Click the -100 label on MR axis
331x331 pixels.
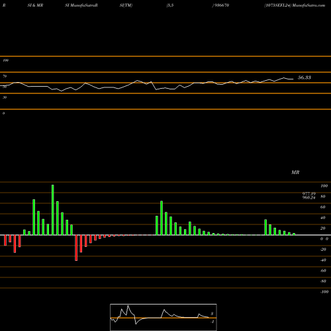pyautogui.click(x=324, y=292)
